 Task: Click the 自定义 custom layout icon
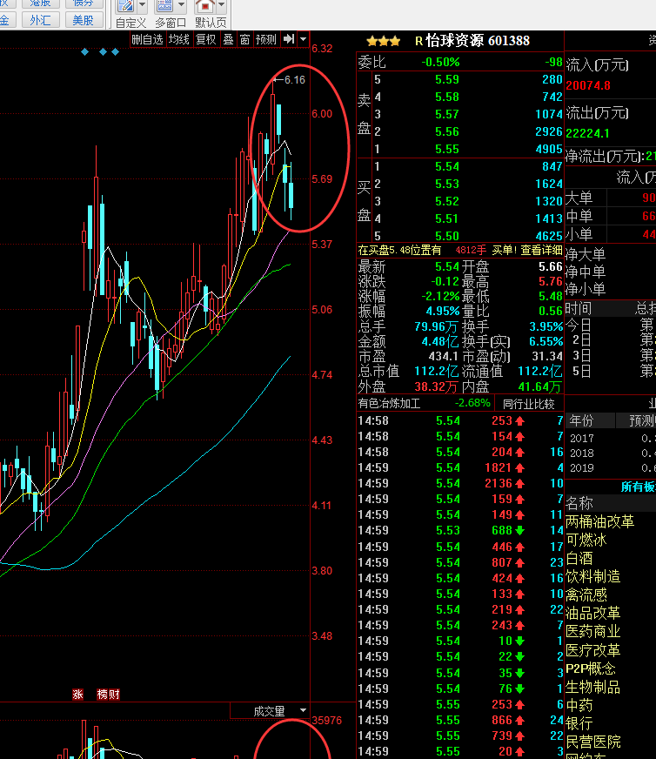(x=126, y=6)
